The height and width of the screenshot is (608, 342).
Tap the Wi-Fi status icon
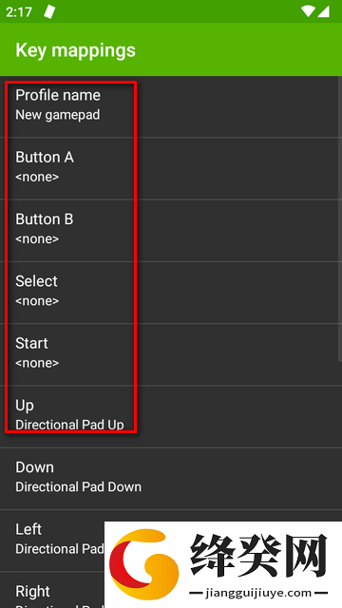point(308,11)
